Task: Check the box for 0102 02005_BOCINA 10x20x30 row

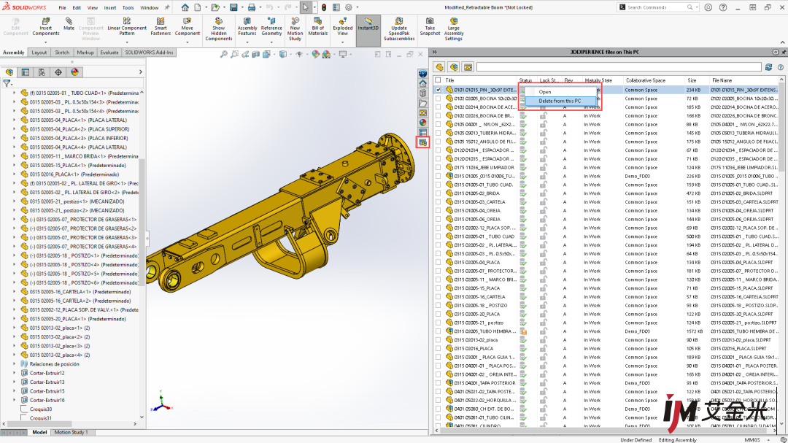Action: coord(439,98)
